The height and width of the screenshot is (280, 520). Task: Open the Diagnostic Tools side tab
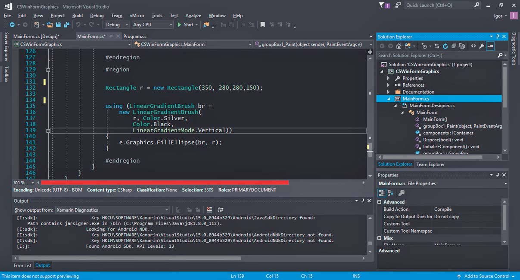[x=514, y=49]
